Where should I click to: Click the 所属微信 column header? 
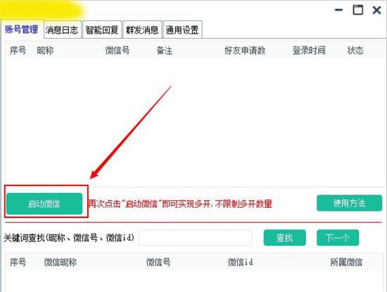point(346,263)
